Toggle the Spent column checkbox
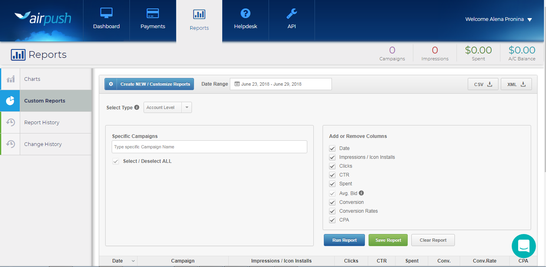This screenshot has height=267, width=546. [332, 184]
